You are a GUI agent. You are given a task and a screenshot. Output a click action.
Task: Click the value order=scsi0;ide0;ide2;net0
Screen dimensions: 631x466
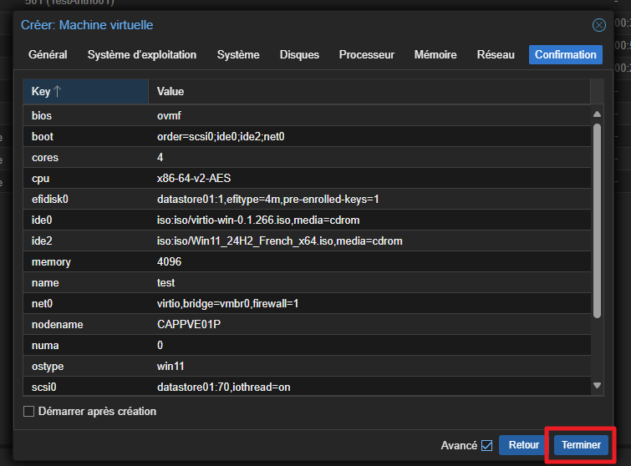pyautogui.click(x=221, y=137)
